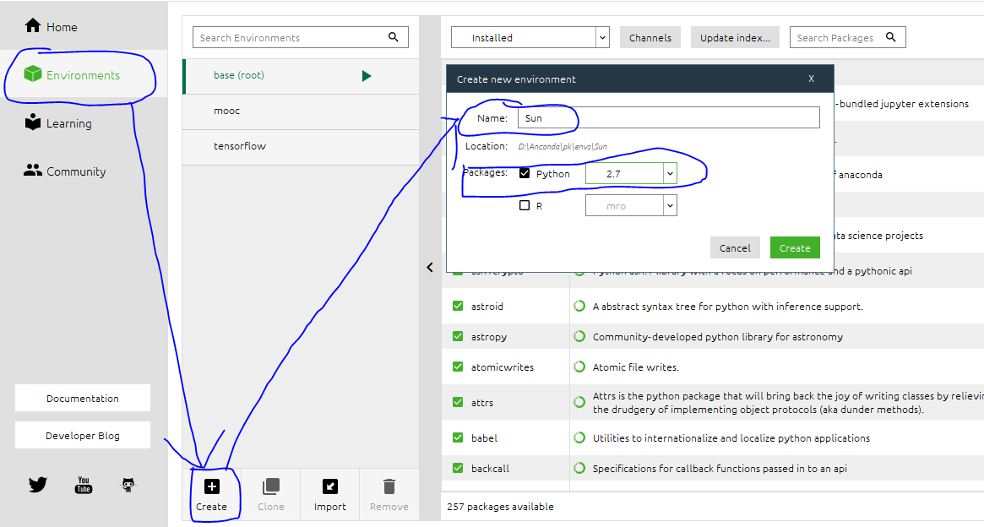Click the Search Packages magnifier icon

click(x=890, y=37)
